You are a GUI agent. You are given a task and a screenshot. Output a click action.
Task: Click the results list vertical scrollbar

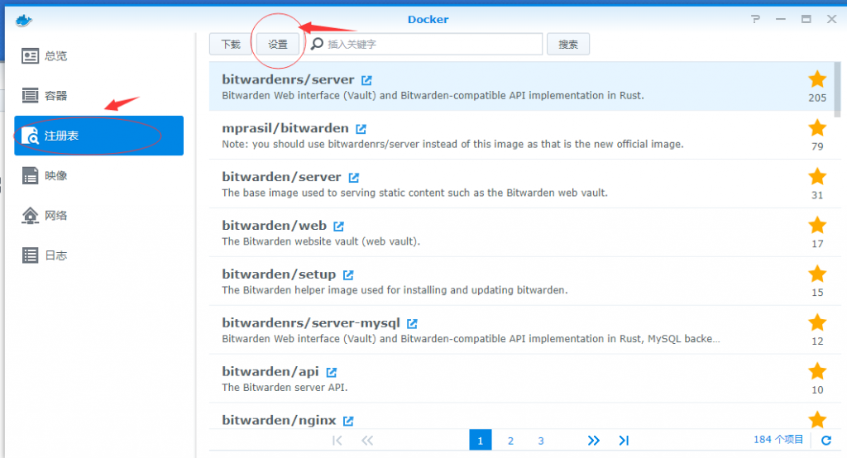coord(837,89)
